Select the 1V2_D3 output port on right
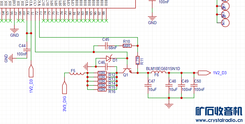This screenshot has width=245, height=124. (204, 73)
